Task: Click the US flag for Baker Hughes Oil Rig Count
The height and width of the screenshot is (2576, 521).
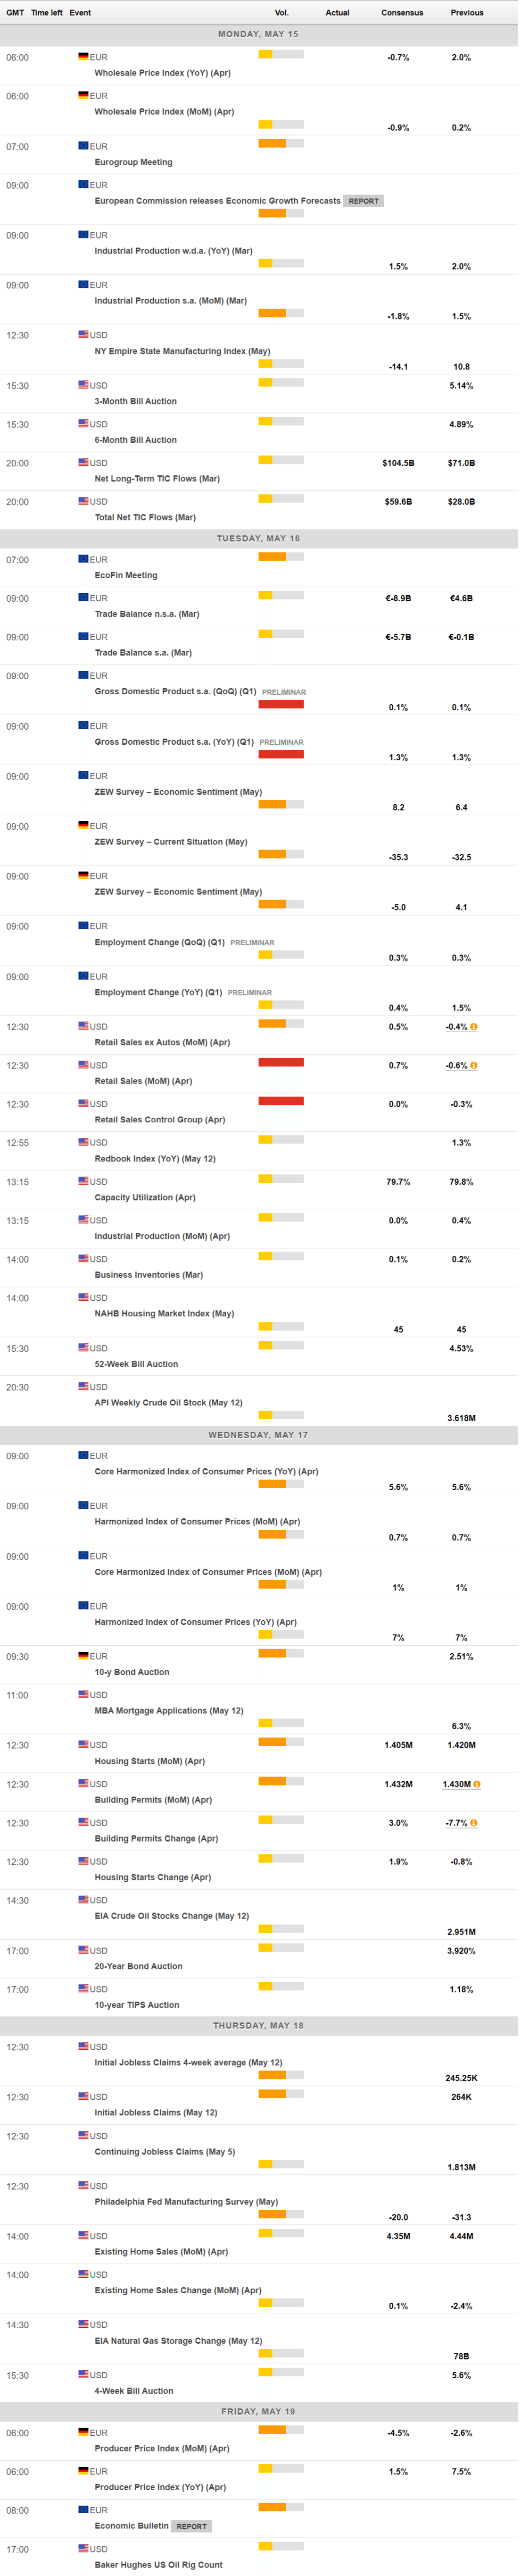Action: coord(84,2548)
